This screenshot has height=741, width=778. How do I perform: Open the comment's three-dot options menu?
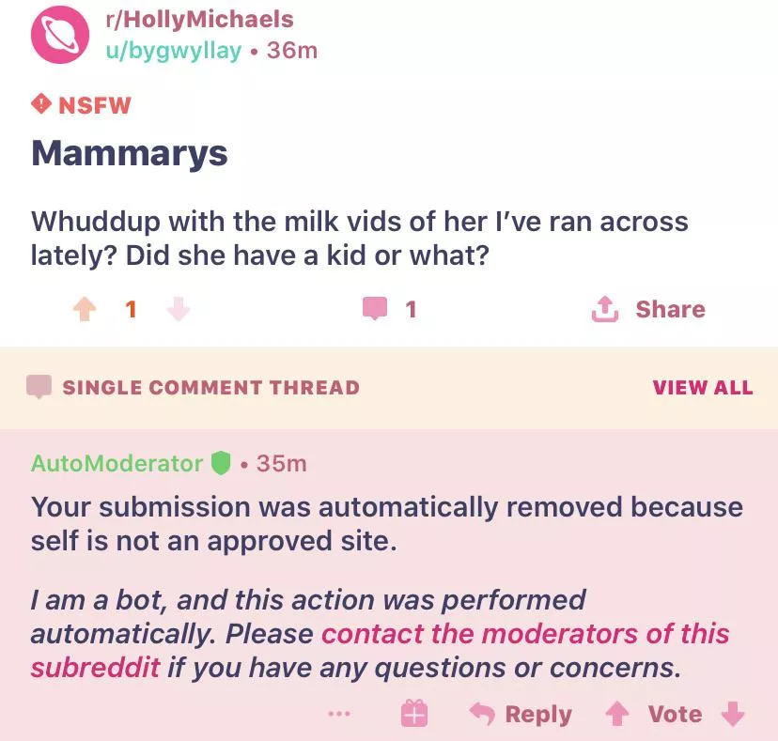pyautogui.click(x=339, y=715)
